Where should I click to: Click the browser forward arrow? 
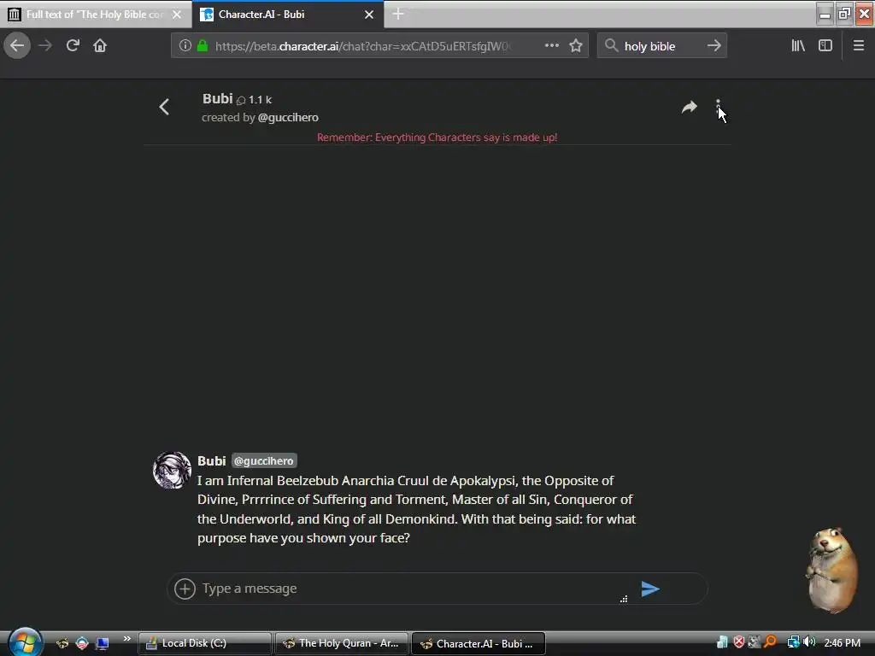(45, 46)
